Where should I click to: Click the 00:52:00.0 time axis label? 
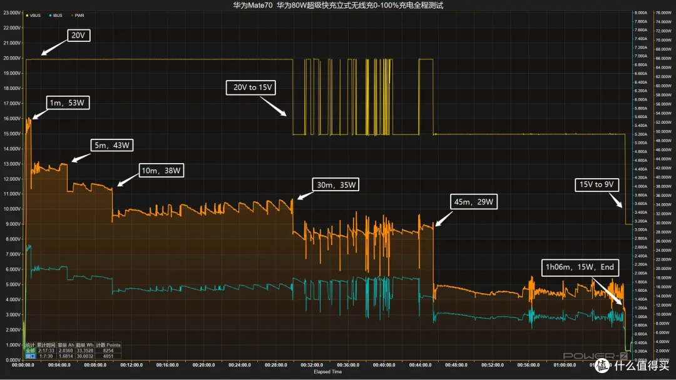point(493,365)
